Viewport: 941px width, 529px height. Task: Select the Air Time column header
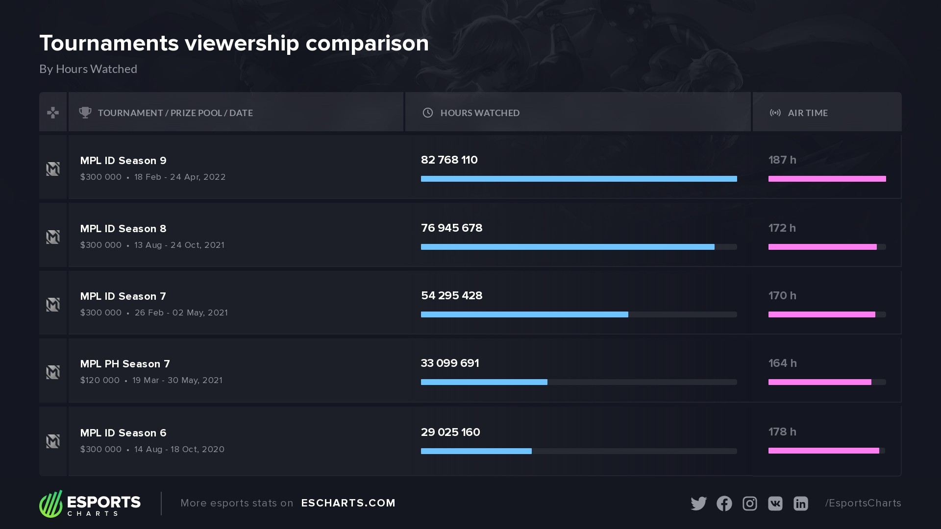click(807, 113)
